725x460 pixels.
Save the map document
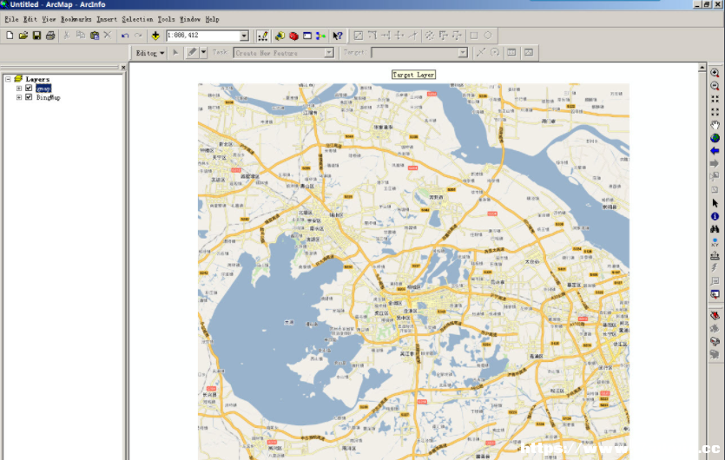click(x=36, y=36)
